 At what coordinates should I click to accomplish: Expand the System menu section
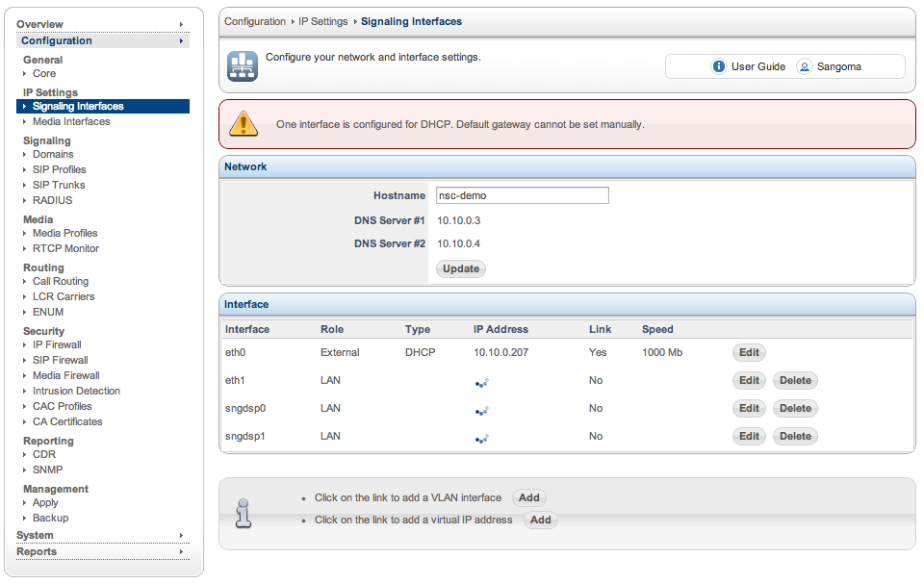(x=103, y=535)
